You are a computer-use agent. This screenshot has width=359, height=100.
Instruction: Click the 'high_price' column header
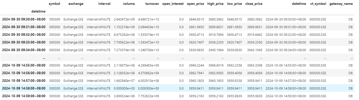215,4
